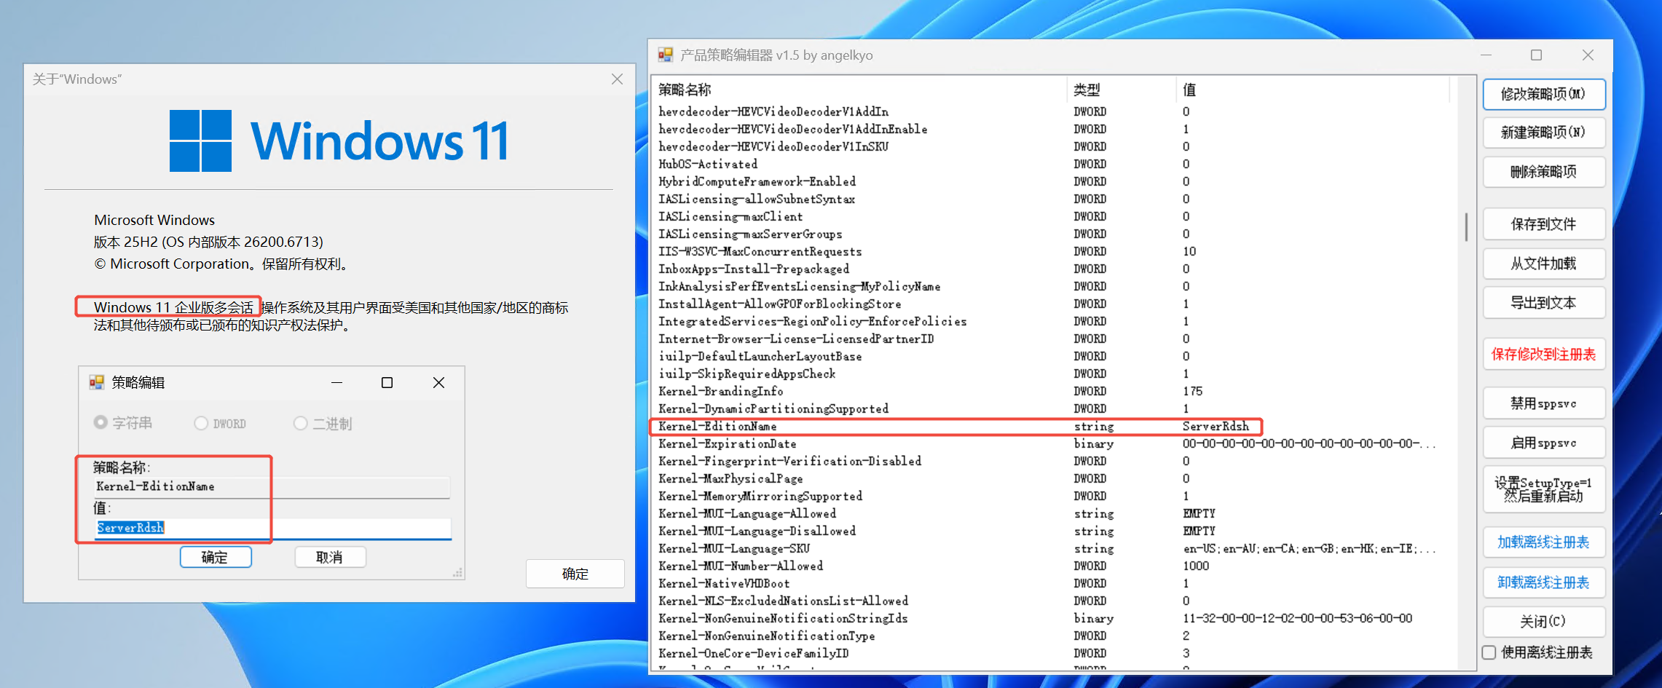Click the 值 field containing ServerRdsh
The height and width of the screenshot is (688, 1662).
click(x=273, y=528)
